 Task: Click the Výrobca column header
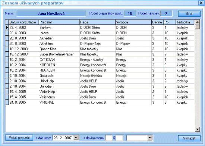click(x=133, y=22)
